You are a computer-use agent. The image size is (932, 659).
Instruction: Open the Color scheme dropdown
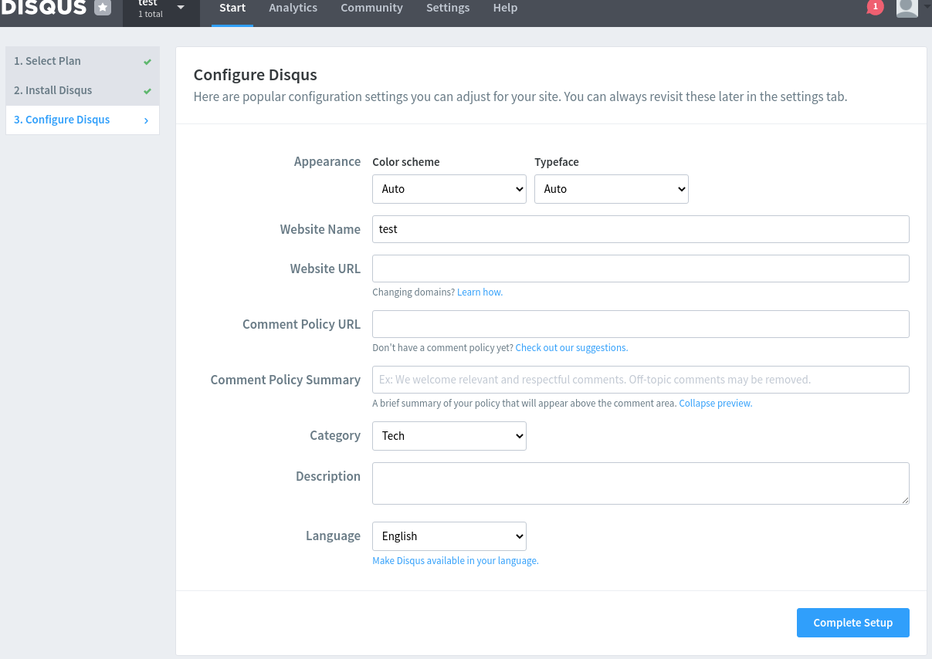tap(449, 189)
